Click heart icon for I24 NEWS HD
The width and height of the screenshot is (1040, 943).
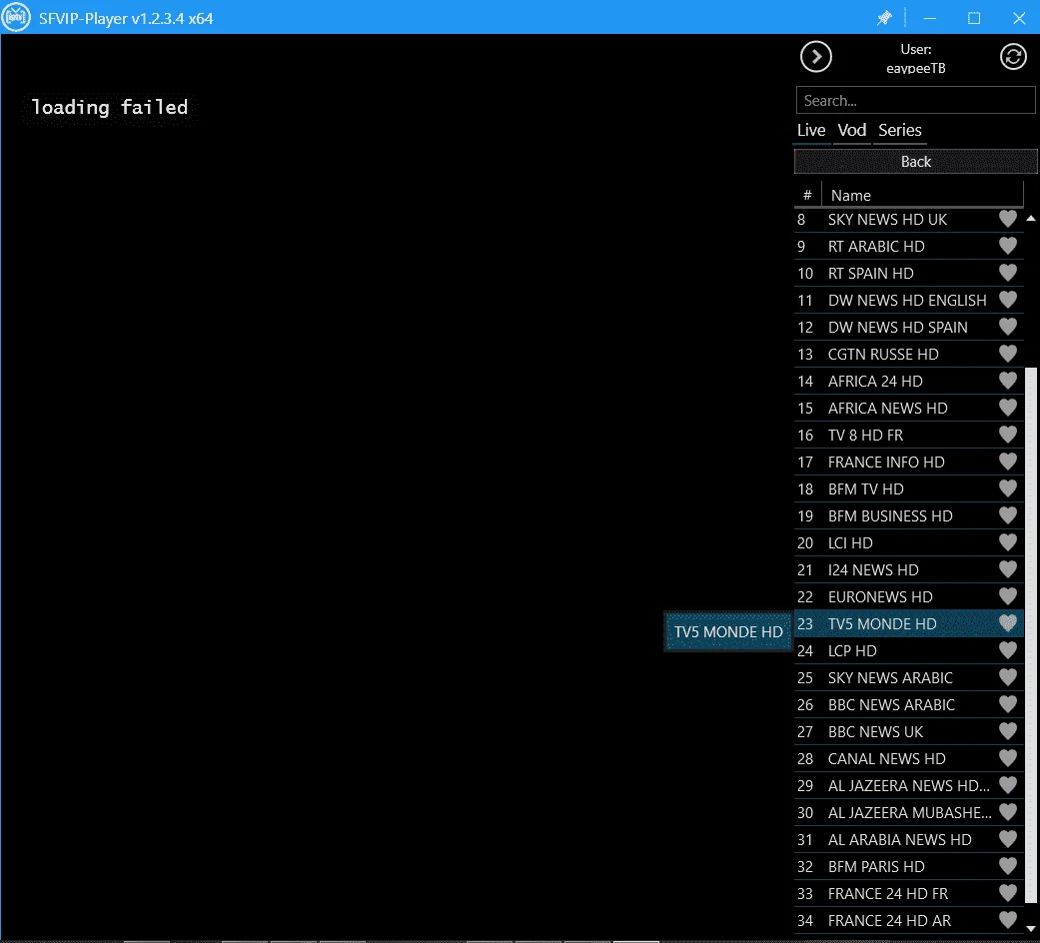1007,569
